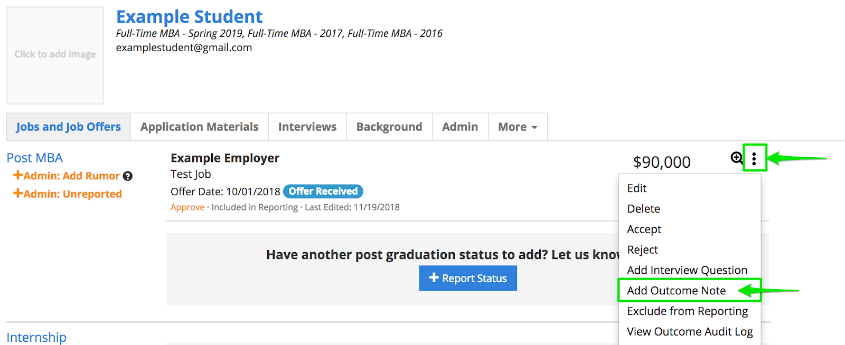Choose Accept from the offer menu
This screenshot has height=345, width=845.
(x=644, y=229)
